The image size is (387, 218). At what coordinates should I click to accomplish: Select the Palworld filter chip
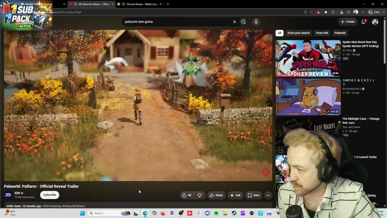340,33
